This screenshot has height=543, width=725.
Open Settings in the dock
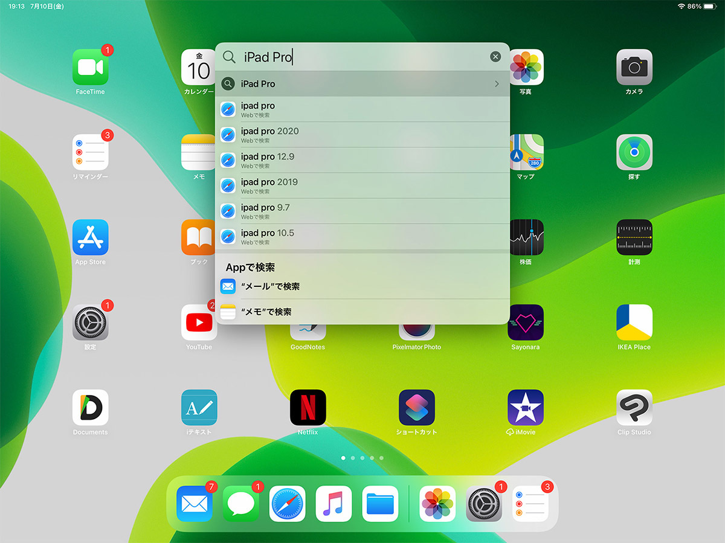pyautogui.click(x=484, y=504)
